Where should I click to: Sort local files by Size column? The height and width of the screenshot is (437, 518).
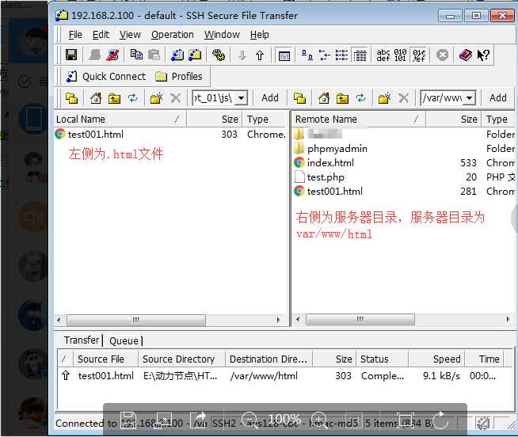coord(215,120)
